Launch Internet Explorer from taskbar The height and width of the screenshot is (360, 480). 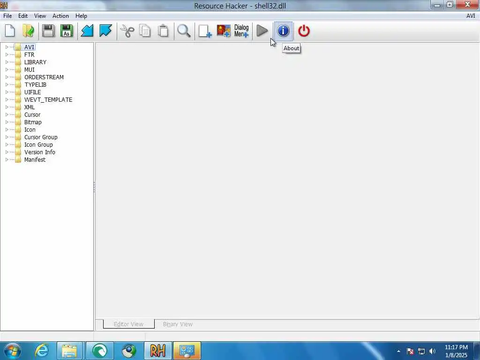point(41,351)
